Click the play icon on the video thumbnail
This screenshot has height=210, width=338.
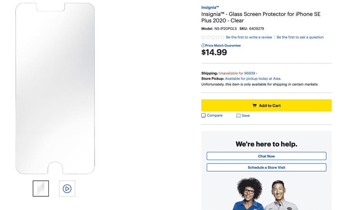click(67, 188)
